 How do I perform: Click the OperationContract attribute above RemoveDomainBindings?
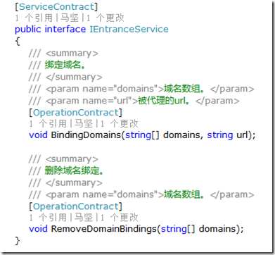point(75,206)
